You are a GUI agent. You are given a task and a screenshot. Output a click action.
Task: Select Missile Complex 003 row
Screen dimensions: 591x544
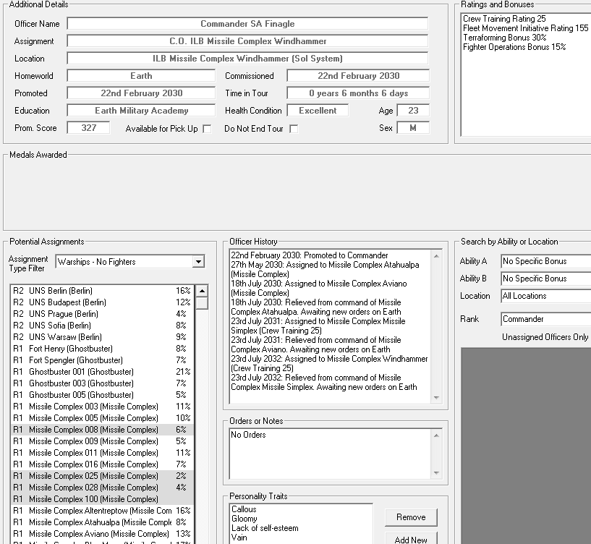[102, 407]
